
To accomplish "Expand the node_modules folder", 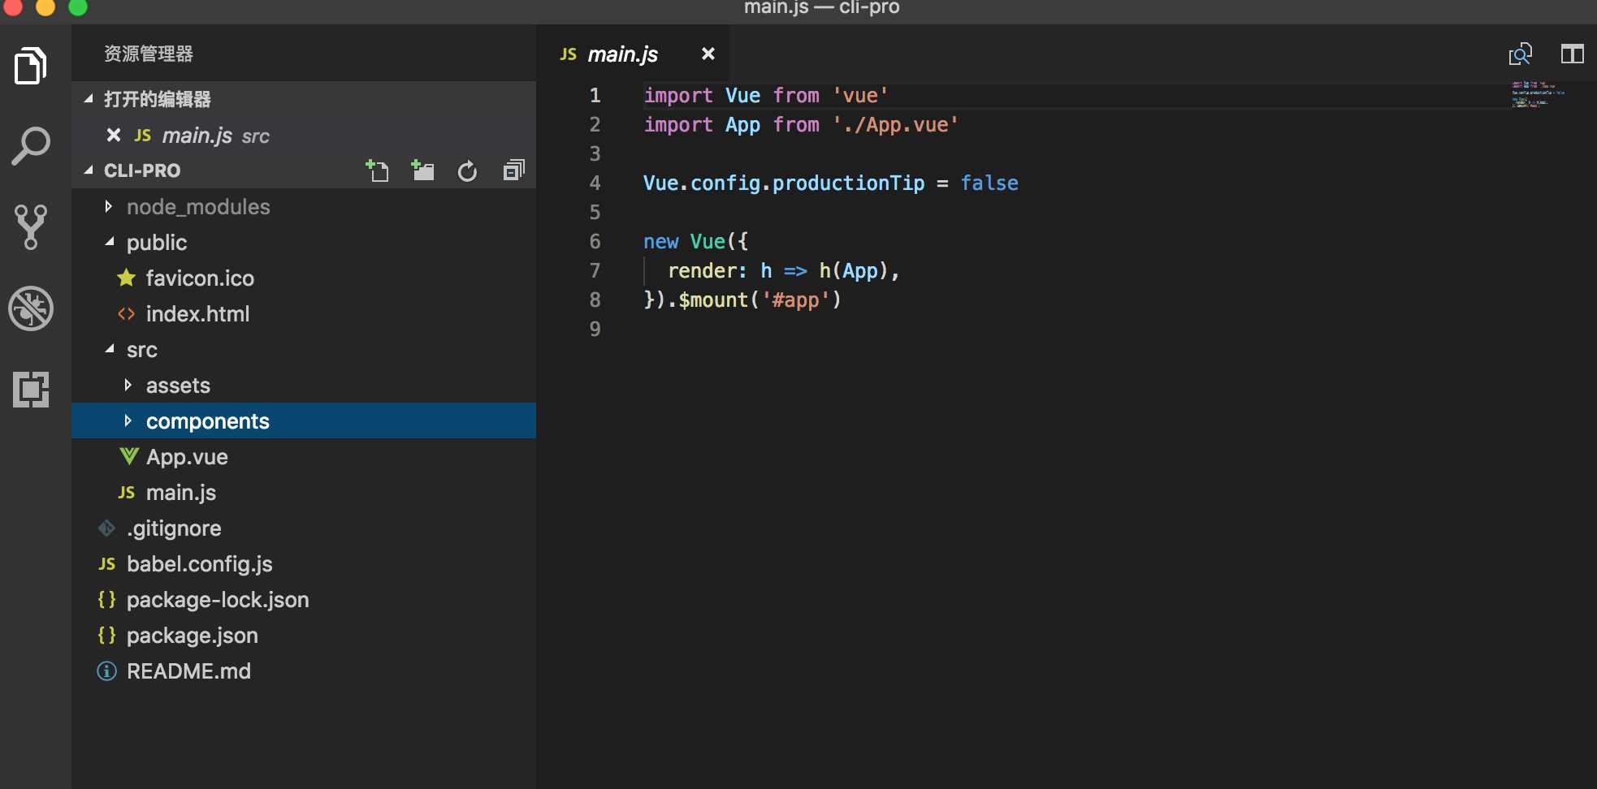I will click(x=109, y=206).
